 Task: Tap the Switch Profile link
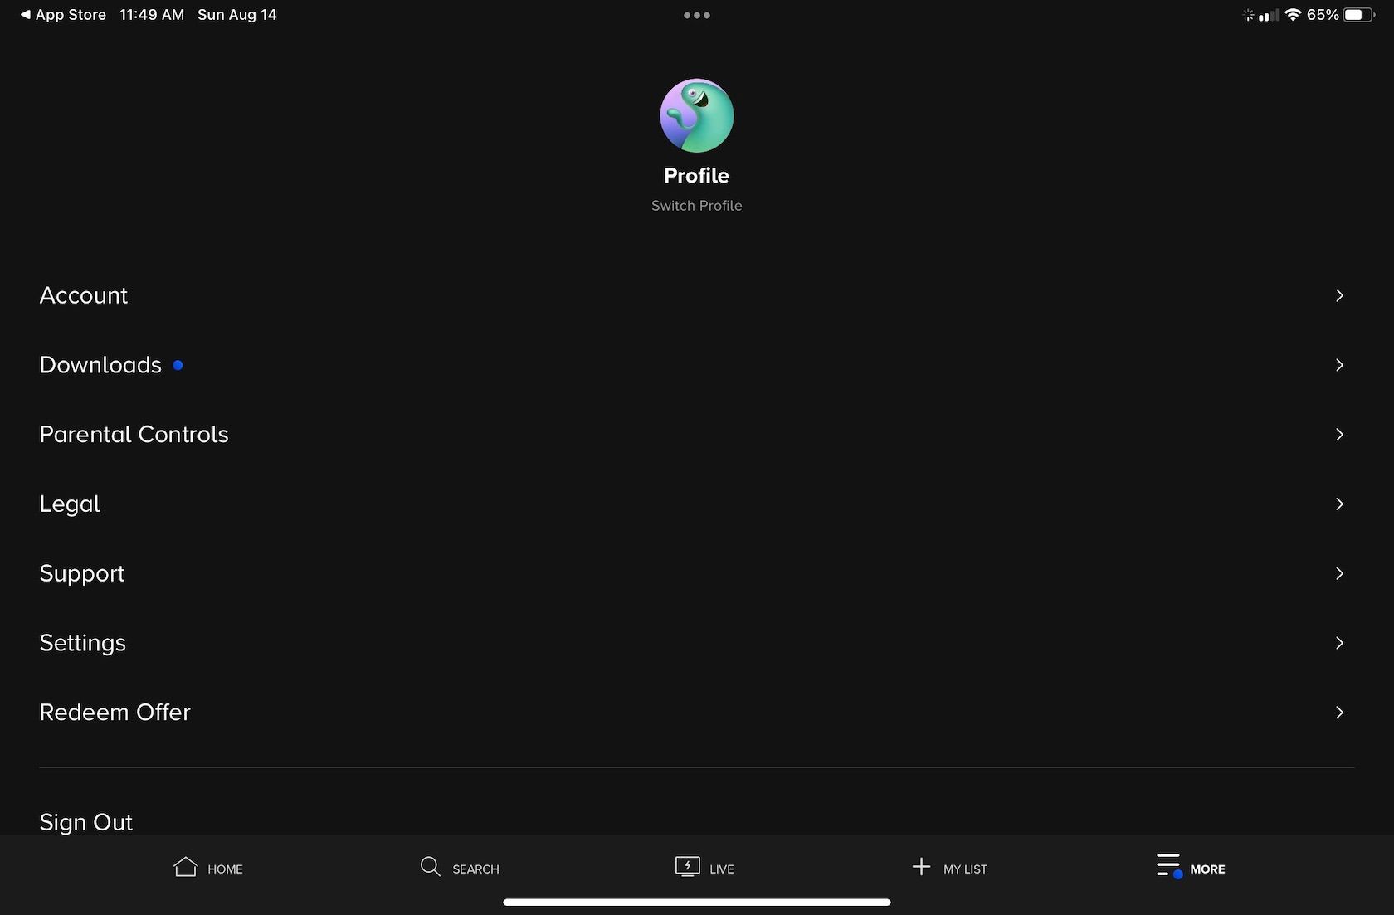click(696, 206)
